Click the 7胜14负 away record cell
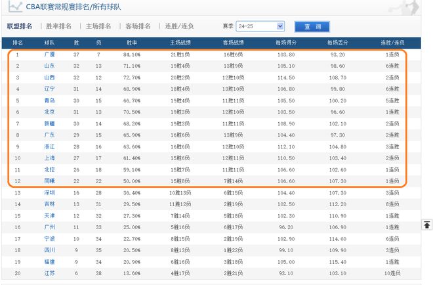433x285 pixels. 234,181
